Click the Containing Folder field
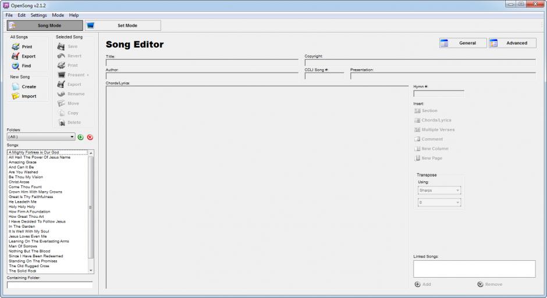Screen dimensions: 547x298 (x=50, y=285)
